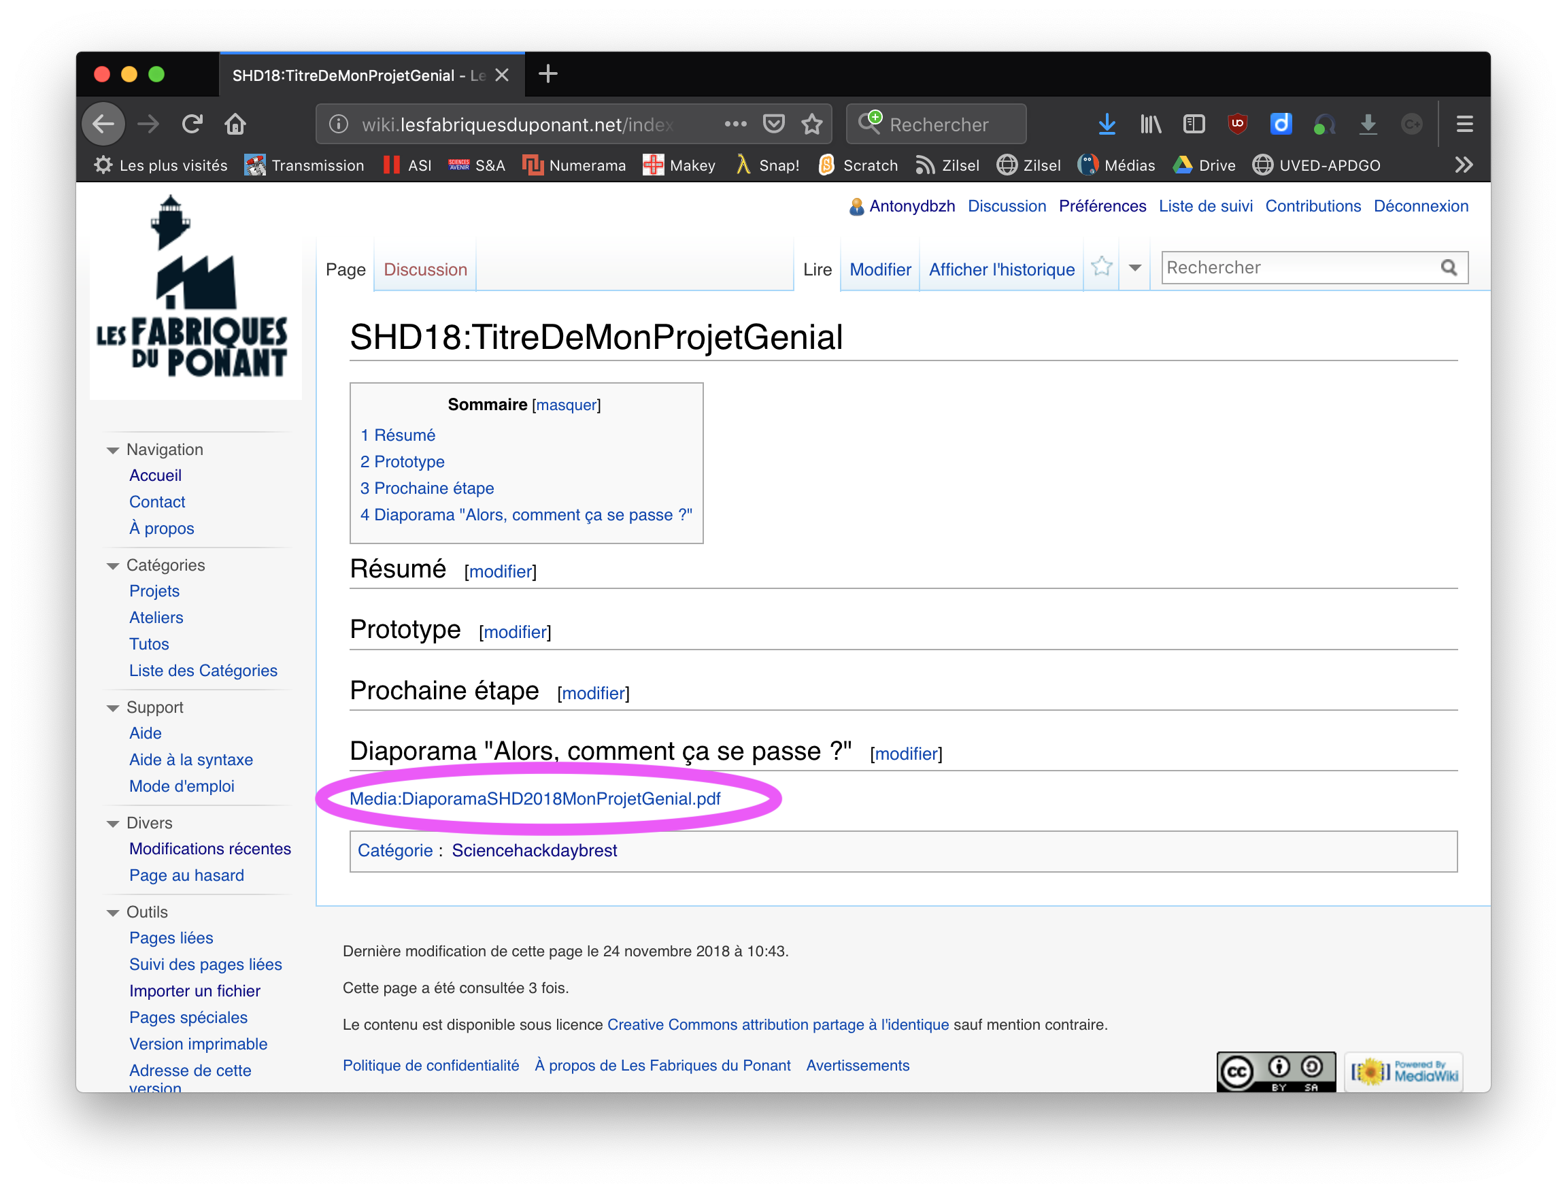Open the more actions dropdown arrow

pos(1134,268)
